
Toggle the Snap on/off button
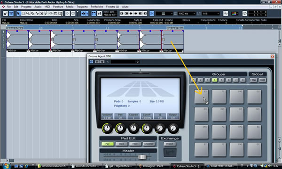(152, 14)
